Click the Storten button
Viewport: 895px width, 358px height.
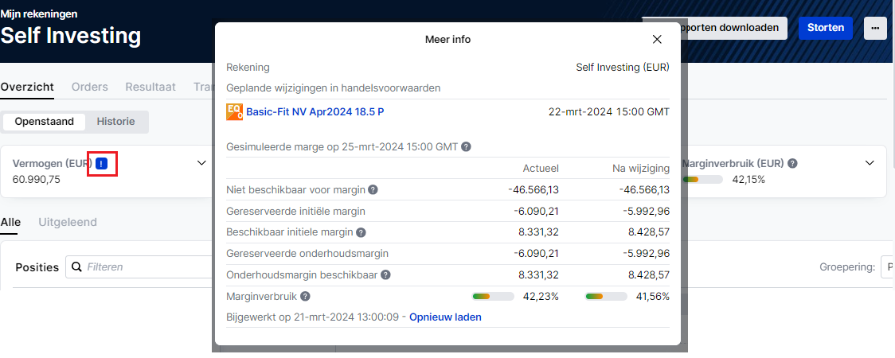click(825, 28)
